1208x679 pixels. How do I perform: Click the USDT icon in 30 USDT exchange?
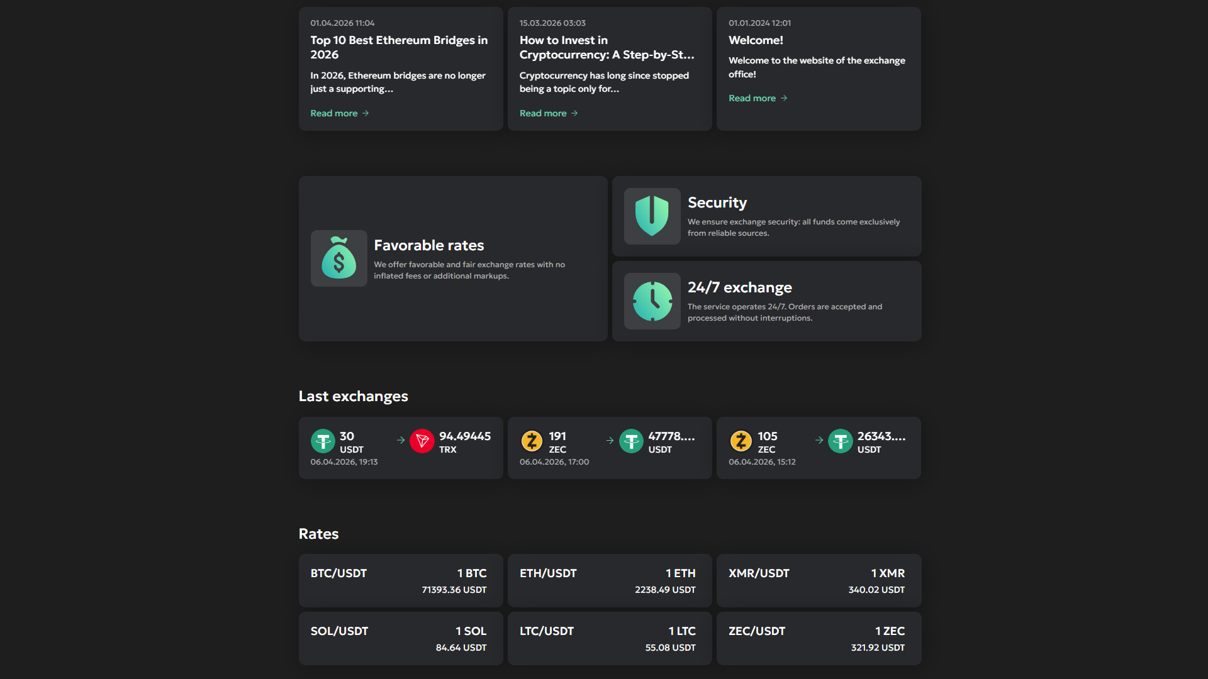click(323, 441)
